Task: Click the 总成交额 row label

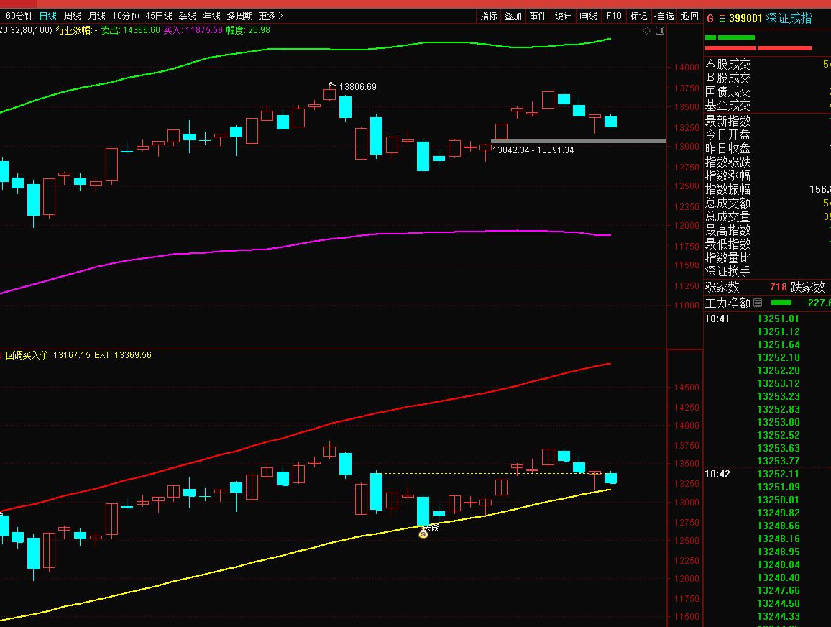Action: point(727,203)
